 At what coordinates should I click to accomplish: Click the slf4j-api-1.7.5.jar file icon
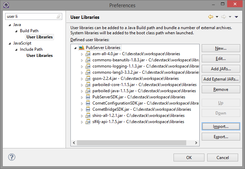coord(88,122)
